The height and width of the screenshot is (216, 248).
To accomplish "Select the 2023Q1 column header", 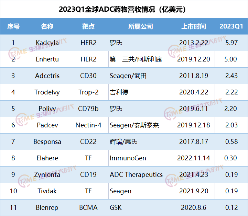I will point(231,26).
